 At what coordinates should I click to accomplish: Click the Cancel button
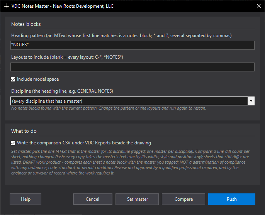93,199
